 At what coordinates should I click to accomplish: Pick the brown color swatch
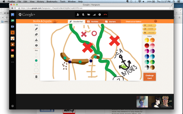[x=152, y=67]
